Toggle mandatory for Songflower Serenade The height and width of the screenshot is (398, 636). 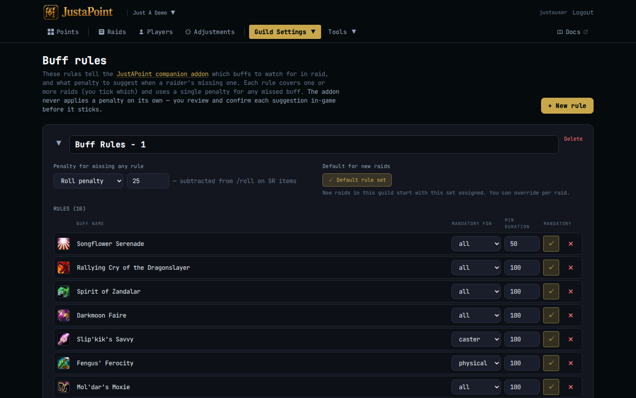coord(551,244)
